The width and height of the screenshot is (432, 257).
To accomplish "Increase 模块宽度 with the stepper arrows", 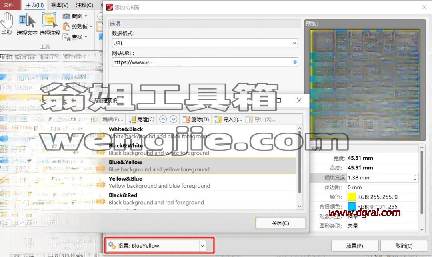I will pos(415,175).
